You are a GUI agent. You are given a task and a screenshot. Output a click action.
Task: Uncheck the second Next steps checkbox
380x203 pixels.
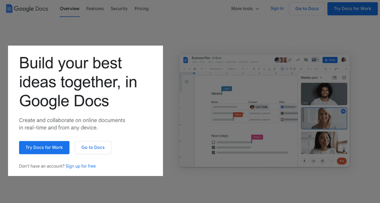pos(213,147)
